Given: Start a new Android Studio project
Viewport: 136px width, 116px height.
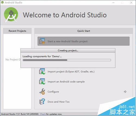Looking at the screenshot, I should [84, 41].
